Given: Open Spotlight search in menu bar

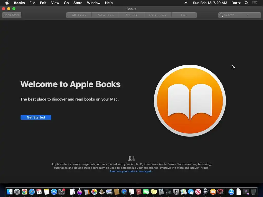Looking at the screenshot, I should point(246,3).
